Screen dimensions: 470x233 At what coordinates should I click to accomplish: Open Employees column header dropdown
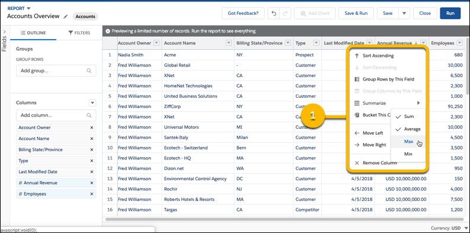[x=460, y=43]
